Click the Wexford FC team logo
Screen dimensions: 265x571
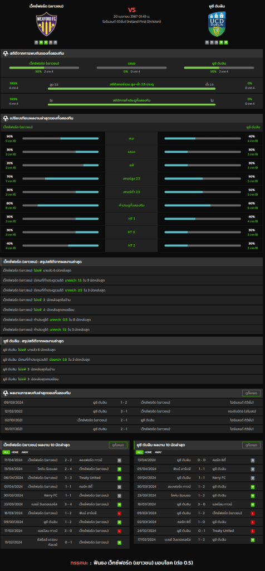click(x=46, y=25)
